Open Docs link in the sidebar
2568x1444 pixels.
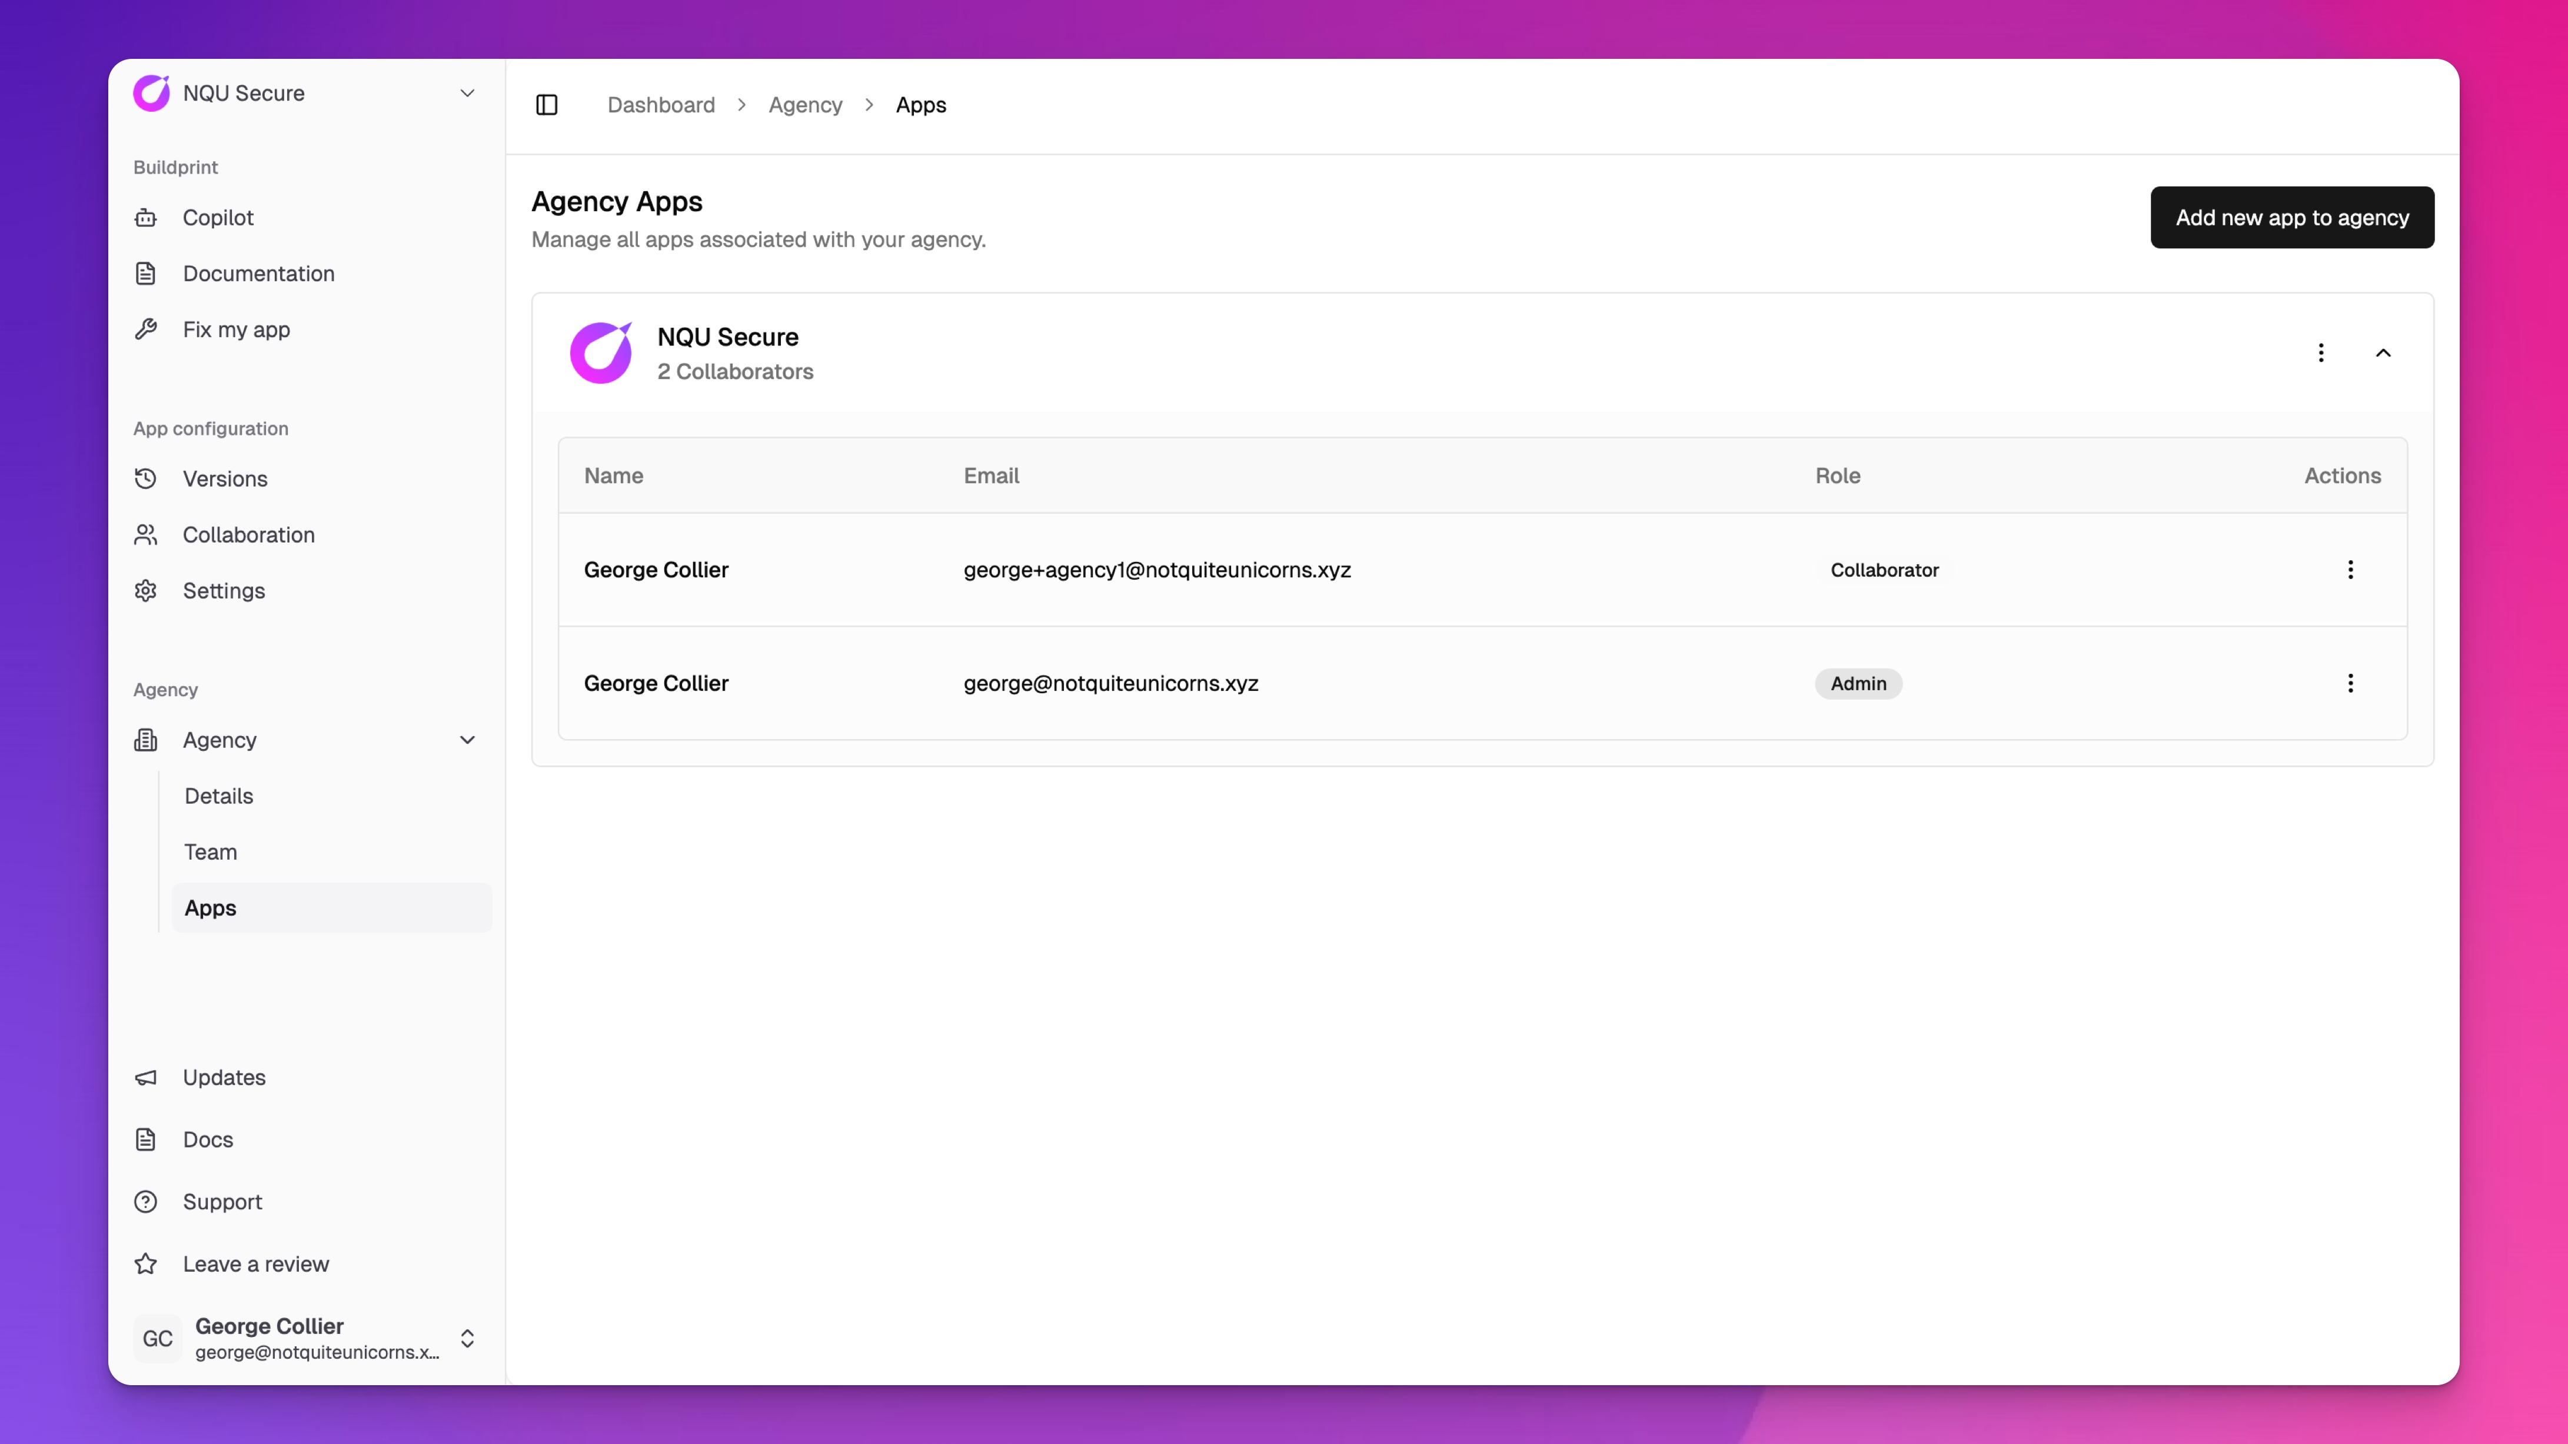(306, 1139)
